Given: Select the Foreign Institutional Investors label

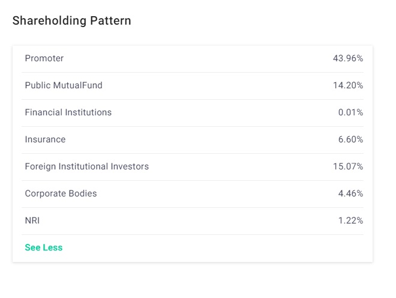Looking at the screenshot, I should click(87, 166).
